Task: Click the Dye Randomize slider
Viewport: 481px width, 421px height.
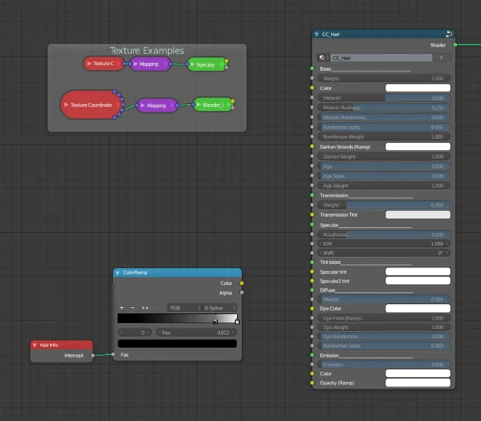Action: click(383, 336)
